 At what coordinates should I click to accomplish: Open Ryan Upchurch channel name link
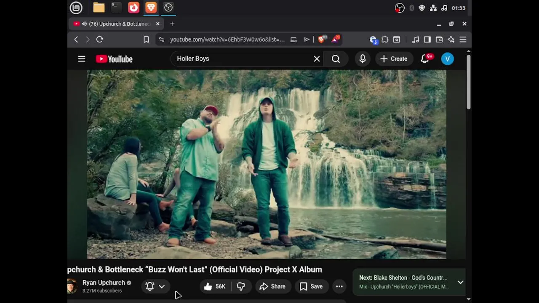coord(104,283)
